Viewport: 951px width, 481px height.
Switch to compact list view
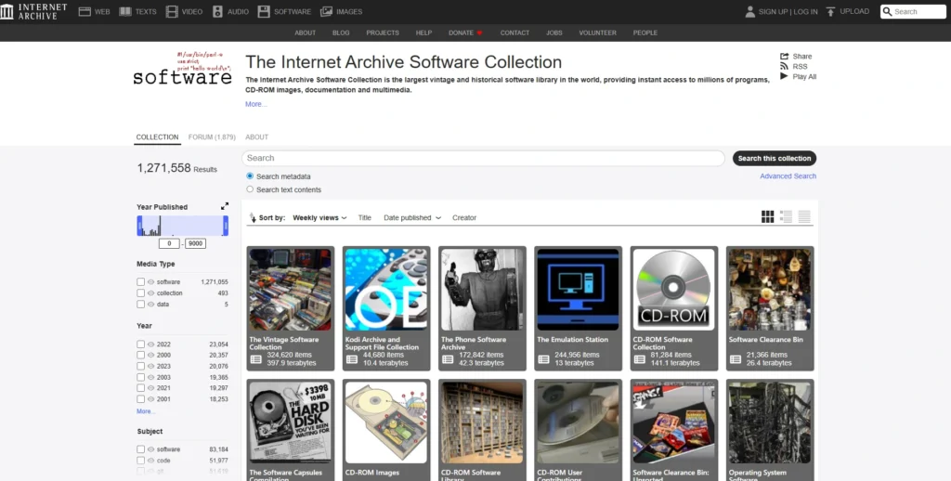point(804,216)
